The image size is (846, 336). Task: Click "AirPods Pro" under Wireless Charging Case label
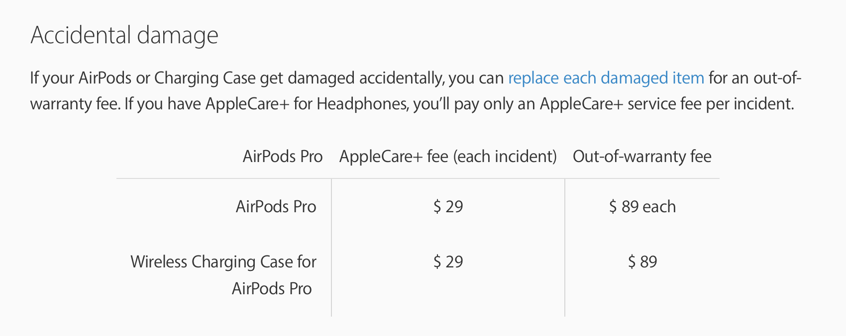click(272, 289)
